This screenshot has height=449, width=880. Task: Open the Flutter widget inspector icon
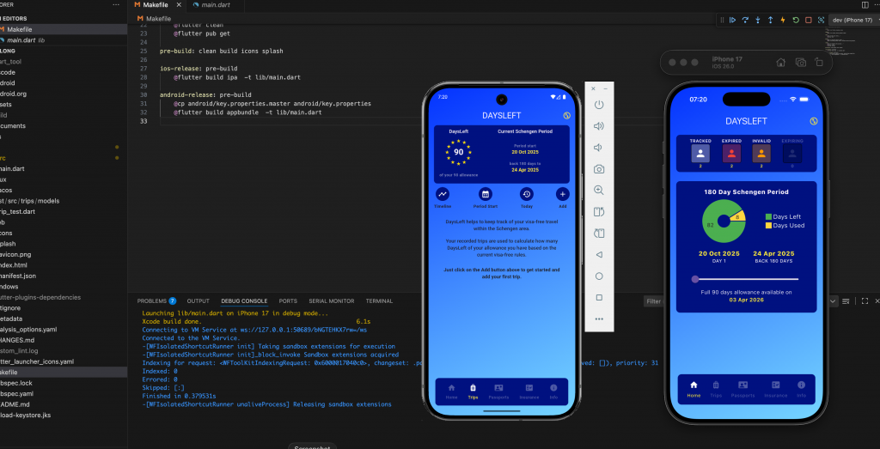point(821,20)
